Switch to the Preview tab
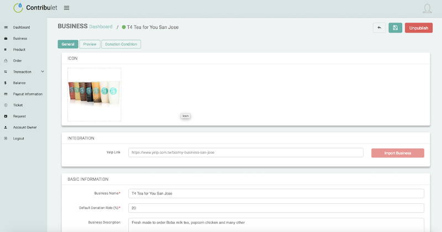442x232 pixels. click(90, 44)
